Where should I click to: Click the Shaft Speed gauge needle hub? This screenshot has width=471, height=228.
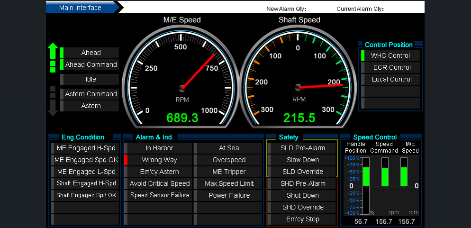(298, 87)
